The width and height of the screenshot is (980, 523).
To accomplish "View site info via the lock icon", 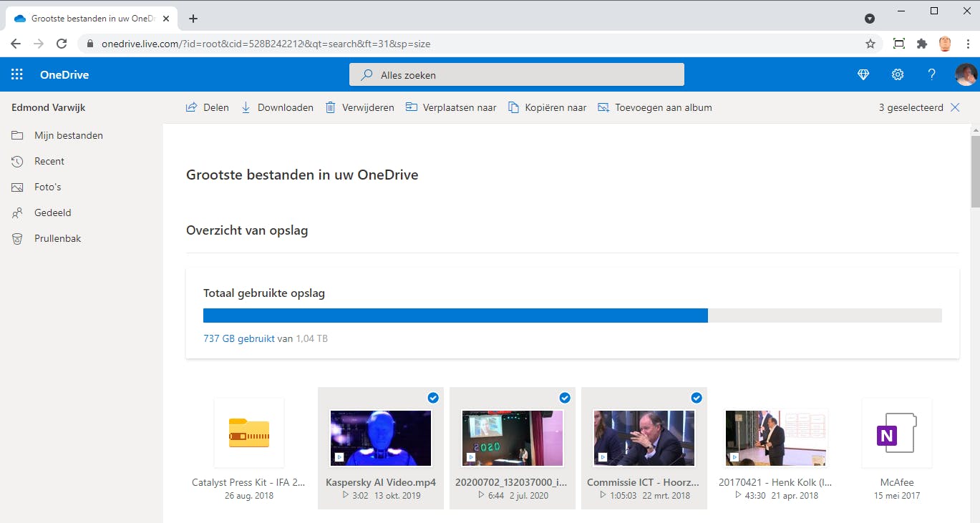I will (89, 44).
